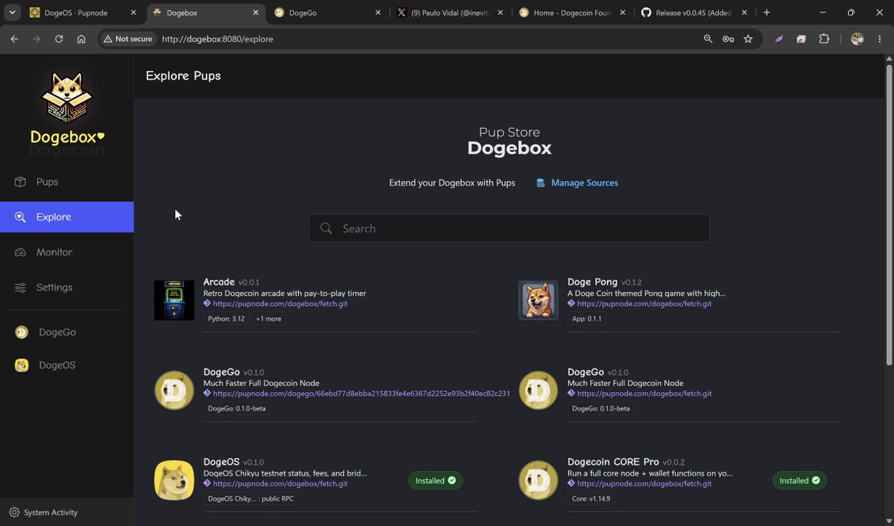Go to the browser home page
Image resolution: width=894 pixels, height=526 pixels.
[x=81, y=39]
